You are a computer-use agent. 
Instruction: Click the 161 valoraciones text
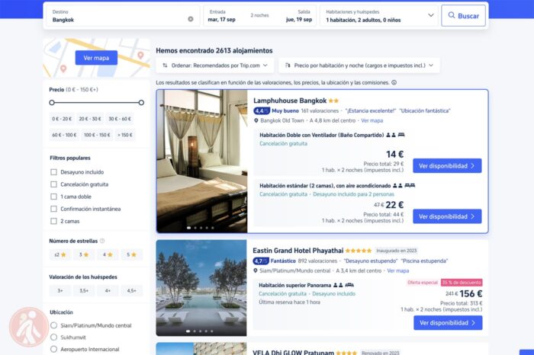pyautogui.click(x=320, y=111)
